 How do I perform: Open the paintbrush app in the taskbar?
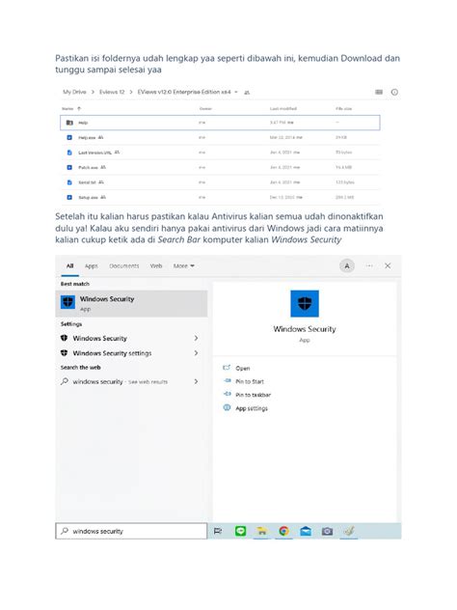coord(349,531)
